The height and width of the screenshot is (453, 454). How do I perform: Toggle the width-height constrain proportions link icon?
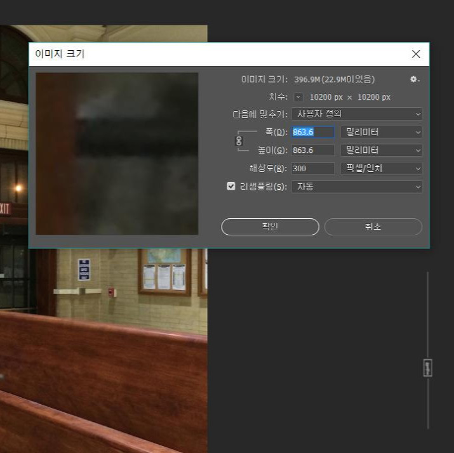coord(239,141)
